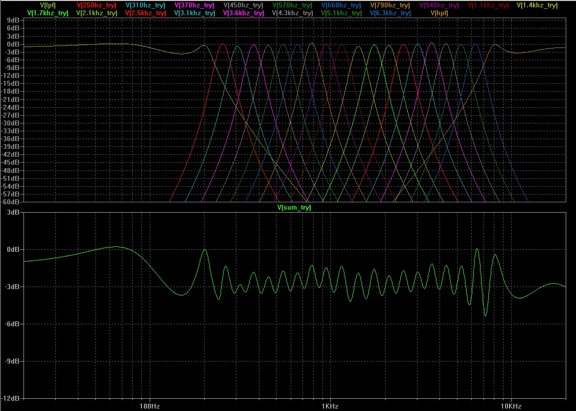
Task: Click the 10KHz frequency axis label
Action: [510, 406]
